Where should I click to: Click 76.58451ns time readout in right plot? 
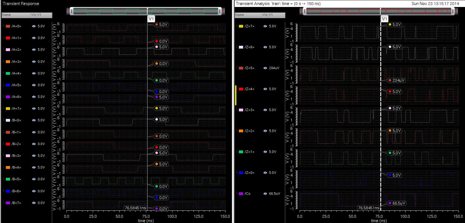tap(369, 208)
